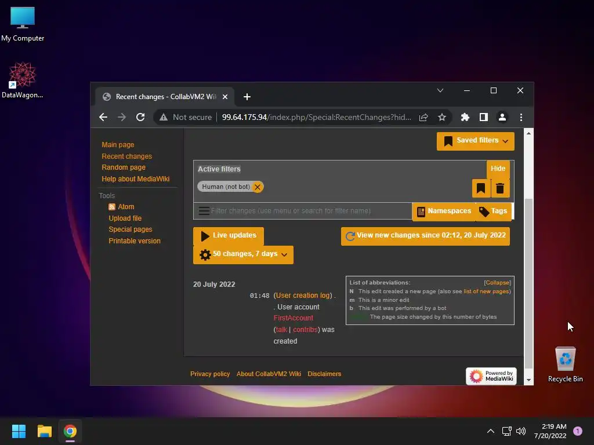Screen dimensions: 594x445
Task: Open FirstAccount user page
Action: pyautogui.click(x=293, y=318)
